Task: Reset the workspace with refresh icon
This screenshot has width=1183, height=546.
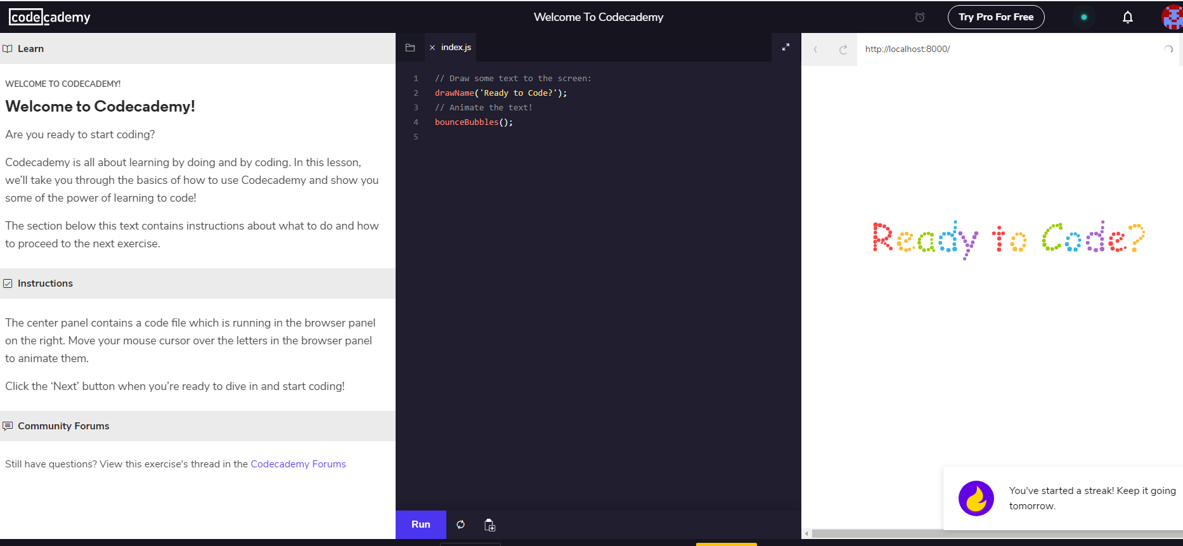Action: pos(461,524)
